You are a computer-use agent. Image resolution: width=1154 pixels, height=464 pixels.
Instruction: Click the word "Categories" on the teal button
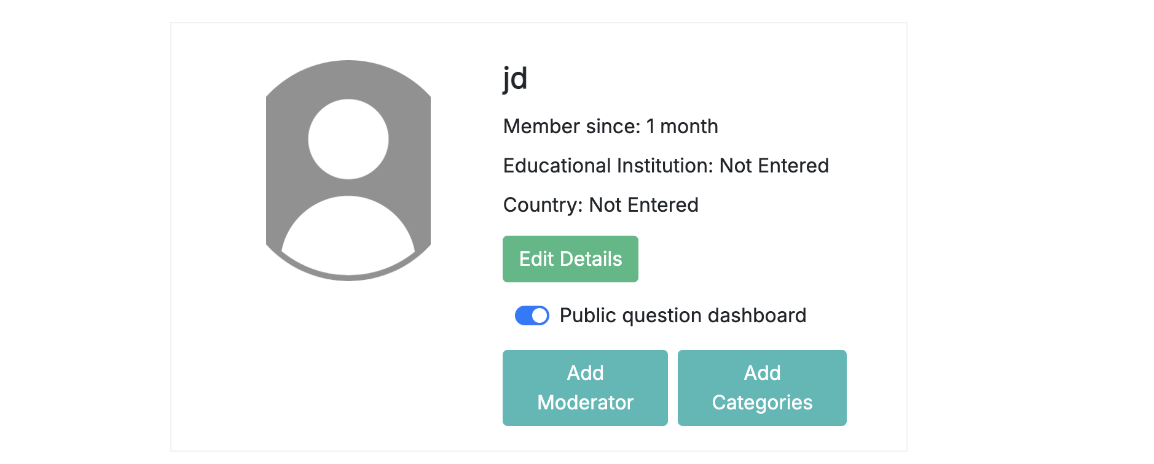click(762, 403)
